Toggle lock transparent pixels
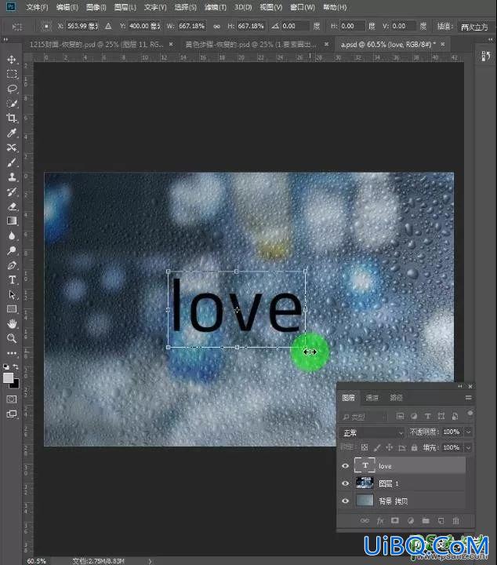The width and height of the screenshot is (497, 565). 365,447
